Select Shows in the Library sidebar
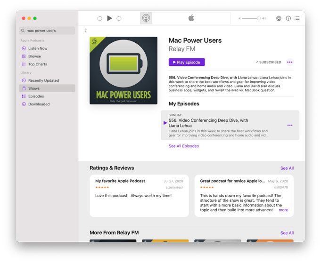The width and height of the screenshot is (321, 263). (47, 88)
